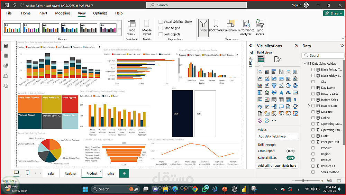Select the gauge visual
Screen dimensions: 346x195
click(288, 93)
